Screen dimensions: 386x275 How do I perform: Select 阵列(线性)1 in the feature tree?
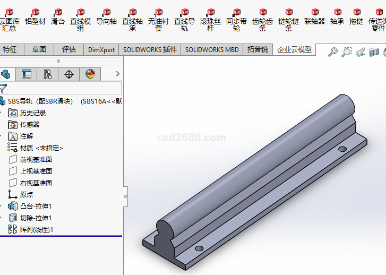point(37,229)
